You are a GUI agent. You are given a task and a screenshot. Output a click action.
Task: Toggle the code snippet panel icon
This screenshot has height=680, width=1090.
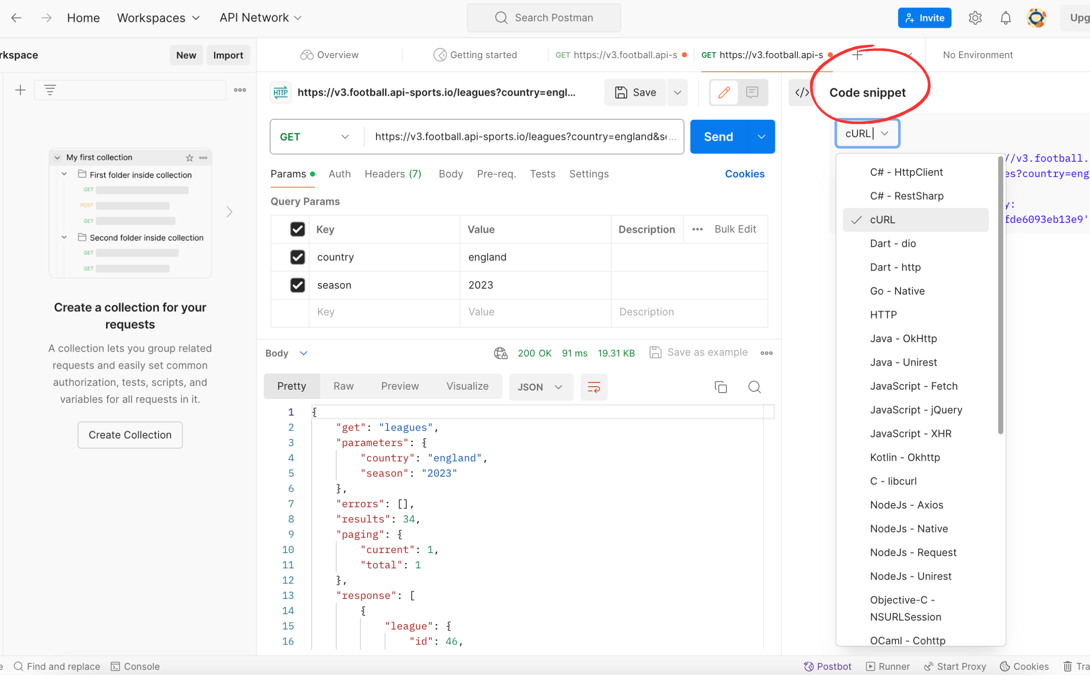click(802, 92)
